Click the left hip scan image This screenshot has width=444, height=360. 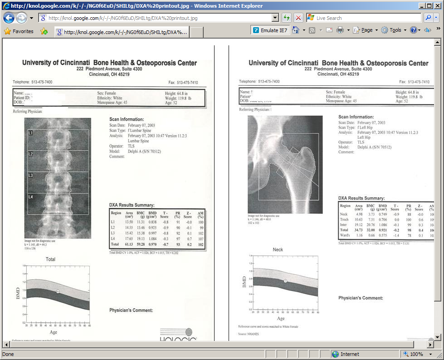click(285, 165)
